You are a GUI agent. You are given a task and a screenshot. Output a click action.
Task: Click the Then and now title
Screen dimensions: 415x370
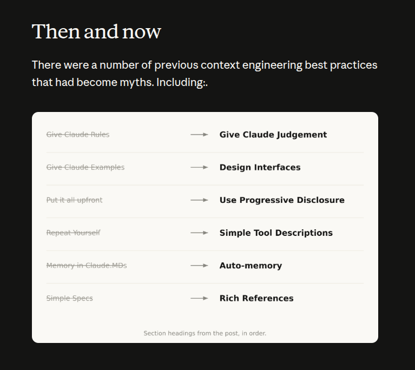tap(96, 31)
